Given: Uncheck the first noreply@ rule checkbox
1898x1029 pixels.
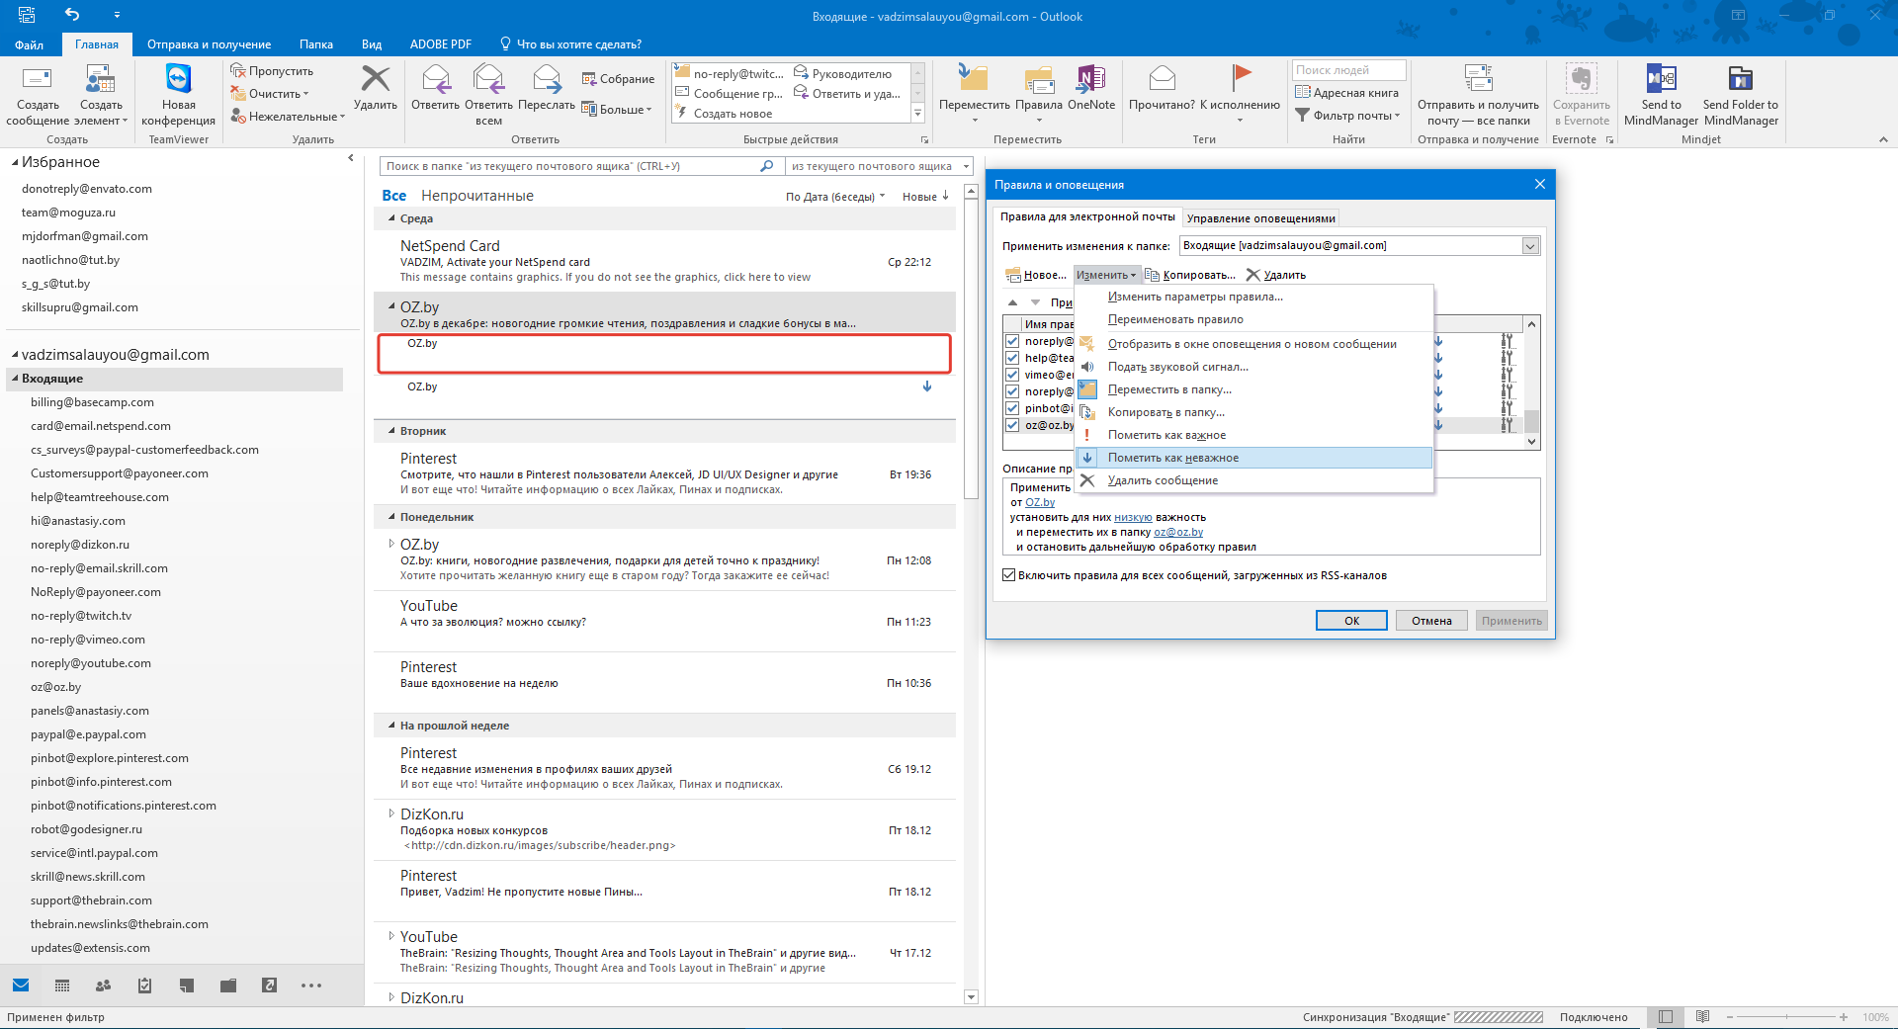Looking at the screenshot, I should point(1012,341).
